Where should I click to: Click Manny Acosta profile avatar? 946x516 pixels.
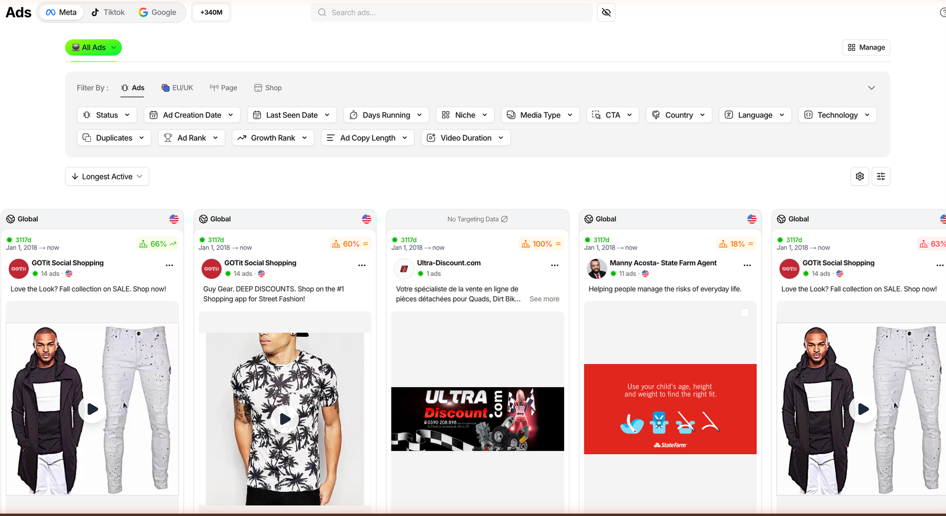(x=597, y=268)
